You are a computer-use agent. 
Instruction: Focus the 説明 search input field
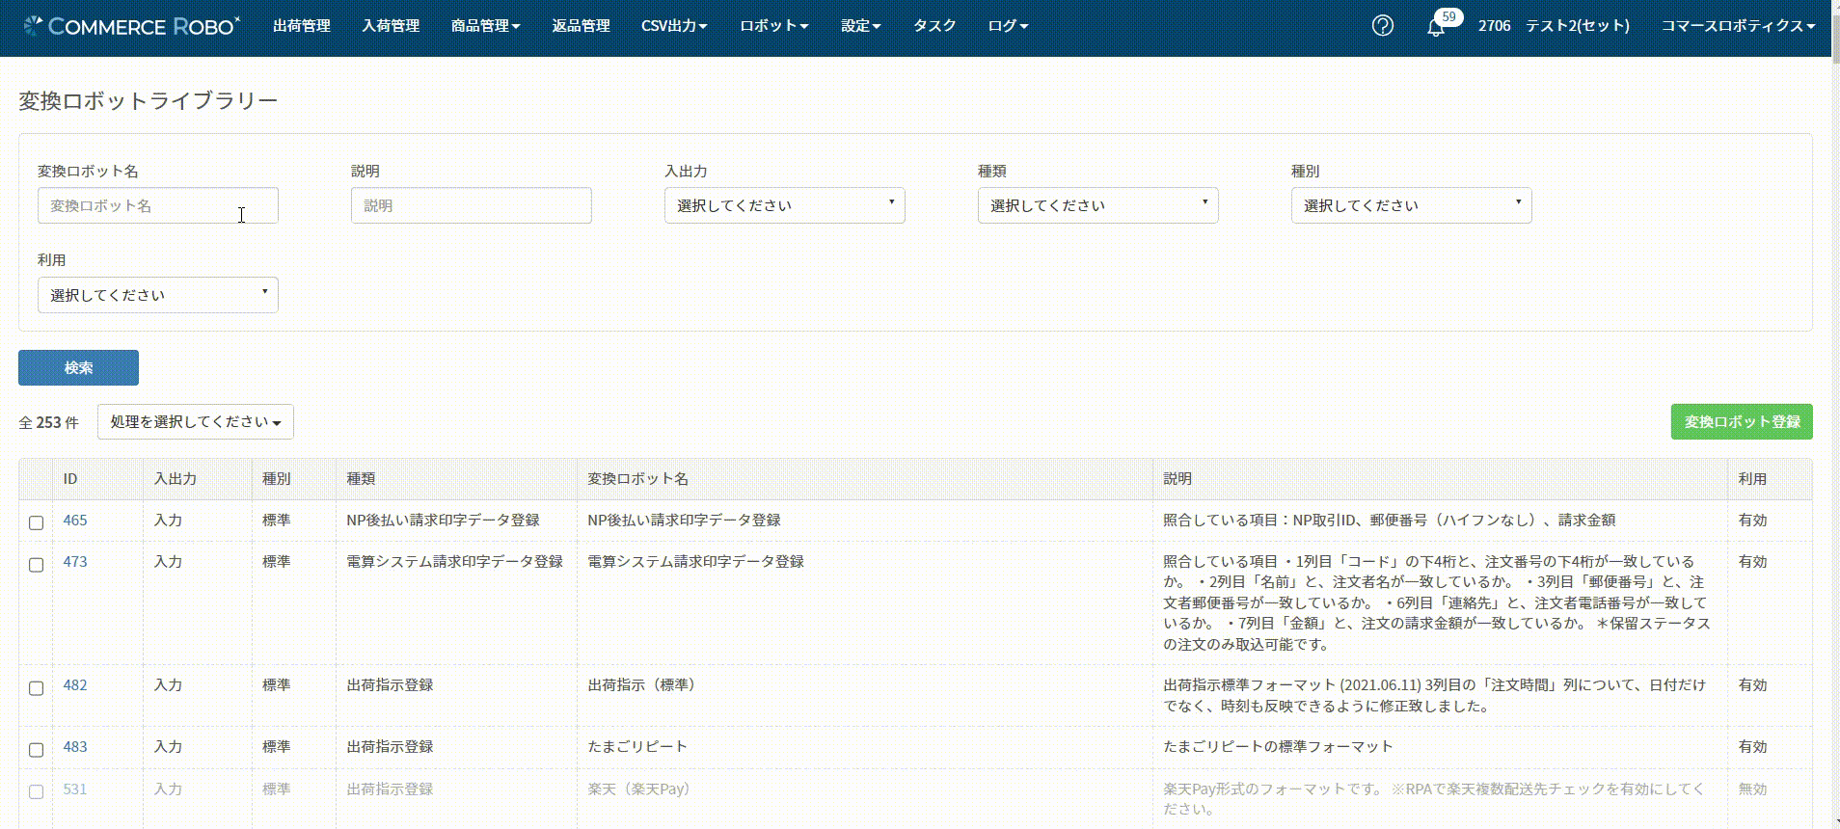pos(472,205)
